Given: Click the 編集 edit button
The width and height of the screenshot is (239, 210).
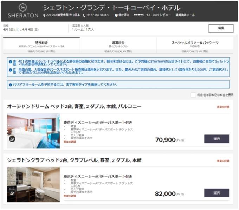Looking at the screenshot, I should [221, 28].
